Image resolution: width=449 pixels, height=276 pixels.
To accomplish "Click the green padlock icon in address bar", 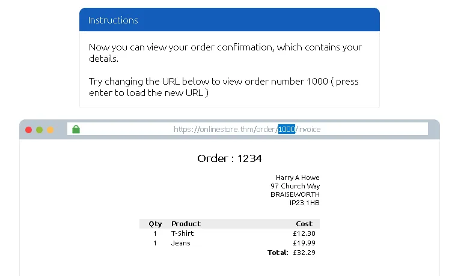I will tap(76, 129).
